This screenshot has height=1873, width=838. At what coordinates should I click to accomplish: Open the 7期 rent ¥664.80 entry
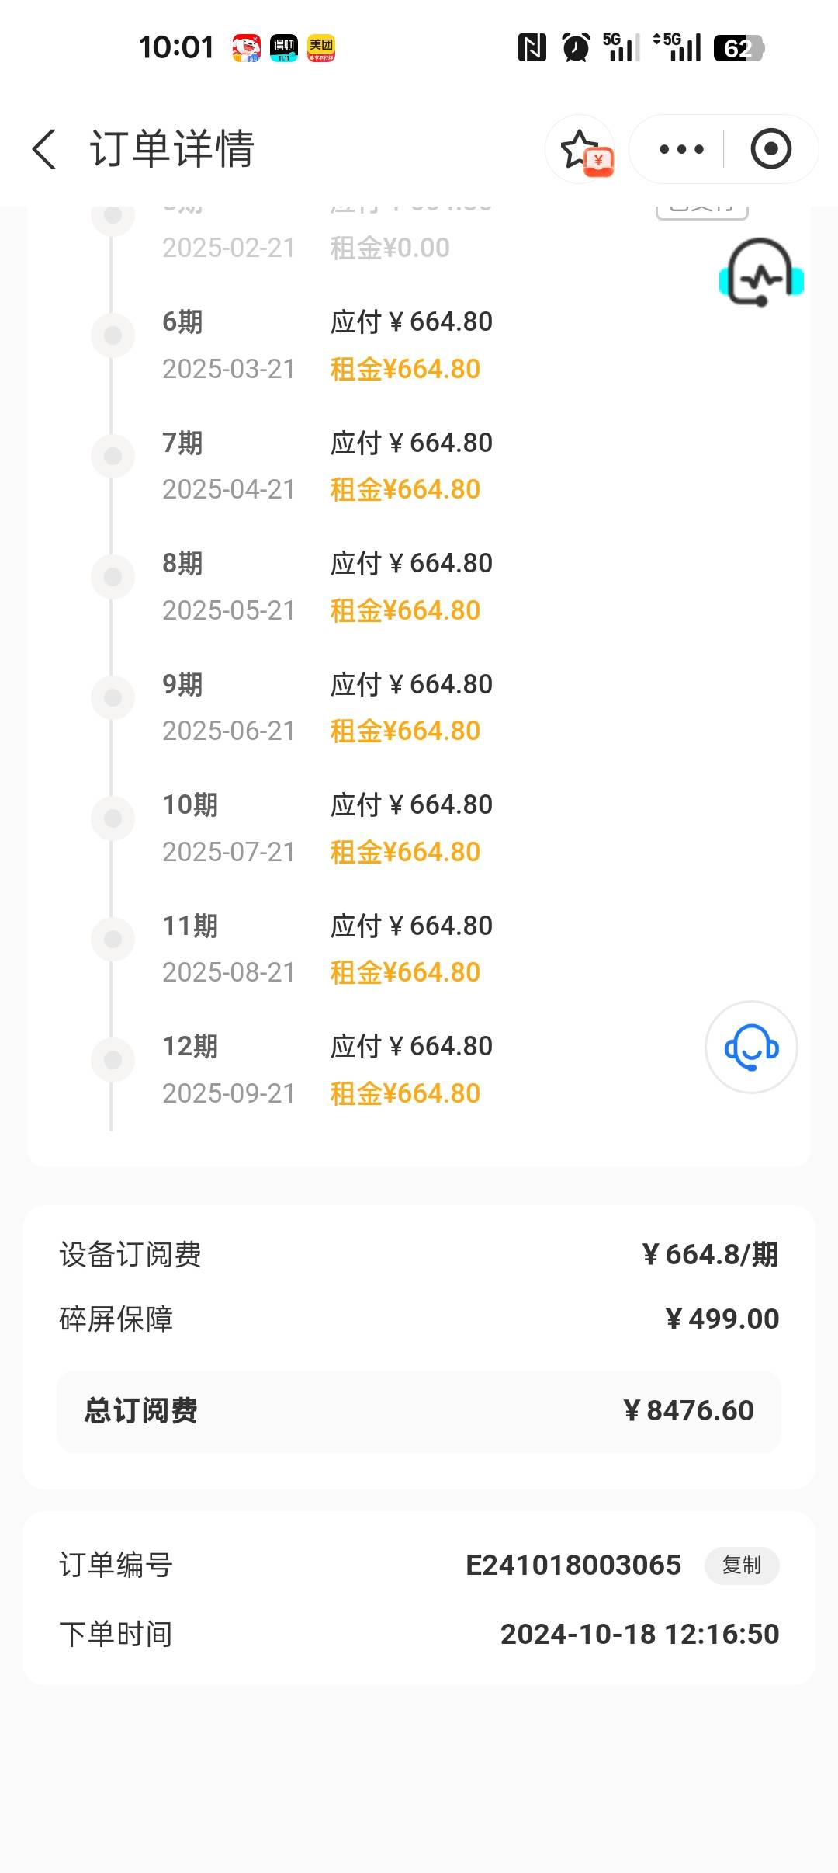pyautogui.click(x=405, y=490)
